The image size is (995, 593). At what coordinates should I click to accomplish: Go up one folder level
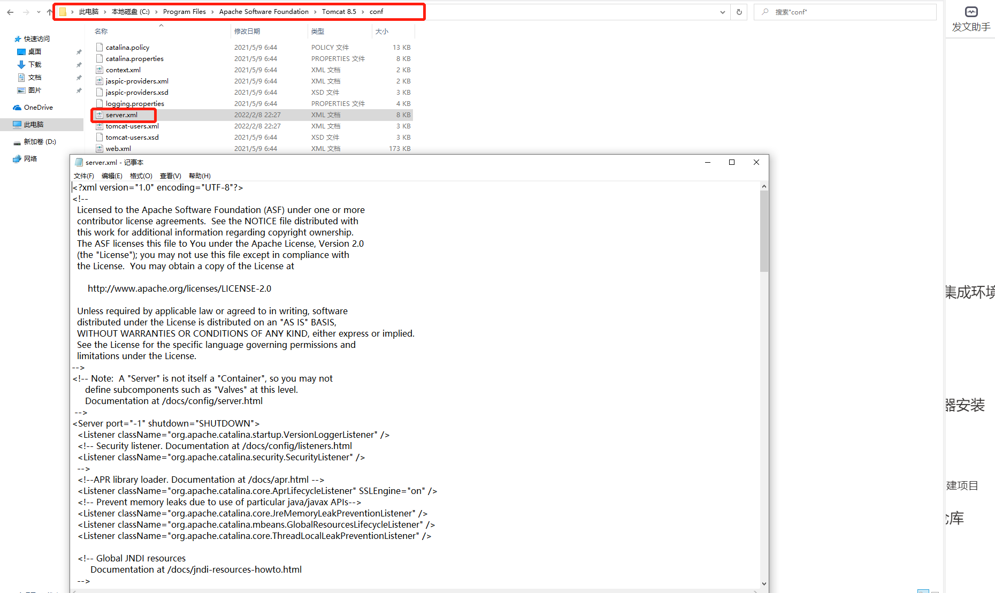coord(49,12)
